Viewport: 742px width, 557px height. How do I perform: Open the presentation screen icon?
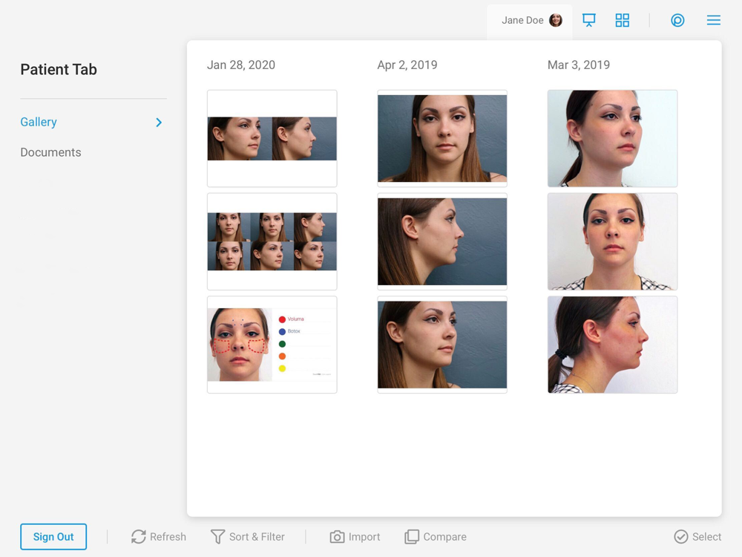[x=588, y=20]
